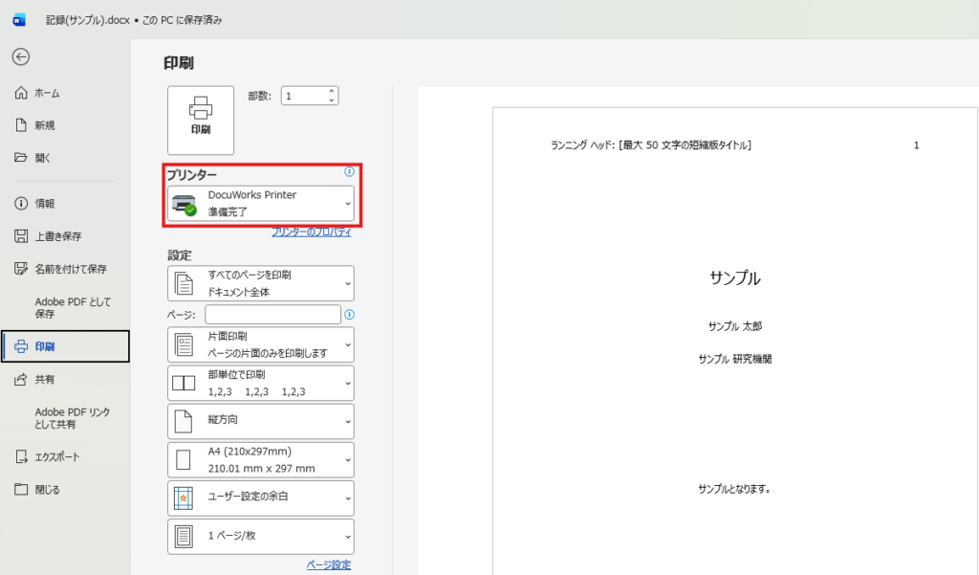
Task: Click the printer info icon beside プリンター
Action: 350,171
